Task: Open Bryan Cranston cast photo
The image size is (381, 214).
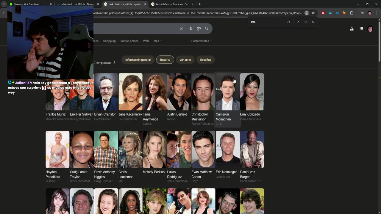Action: [106, 92]
